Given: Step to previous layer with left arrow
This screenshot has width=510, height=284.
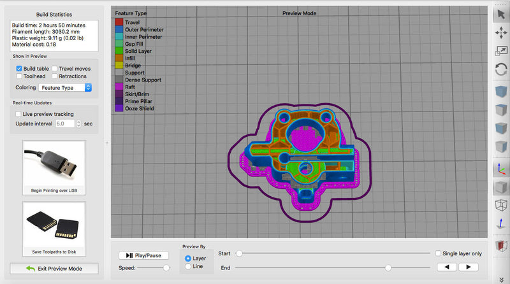Looking at the screenshot, I should click(x=449, y=267).
